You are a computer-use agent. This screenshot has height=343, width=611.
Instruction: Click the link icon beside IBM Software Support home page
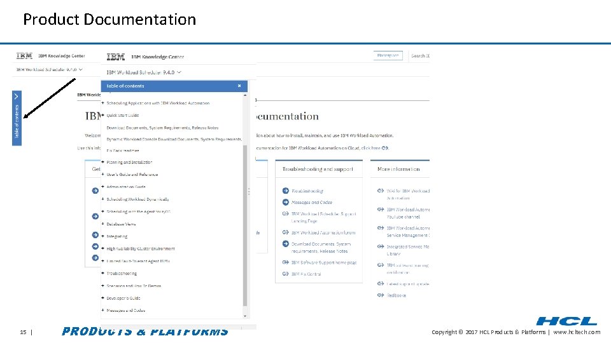tap(286, 262)
